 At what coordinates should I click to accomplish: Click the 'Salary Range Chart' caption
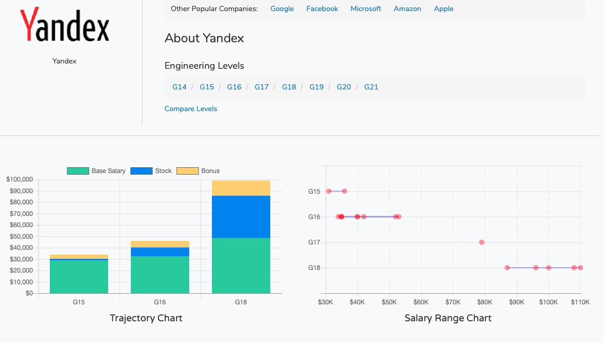pos(448,318)
